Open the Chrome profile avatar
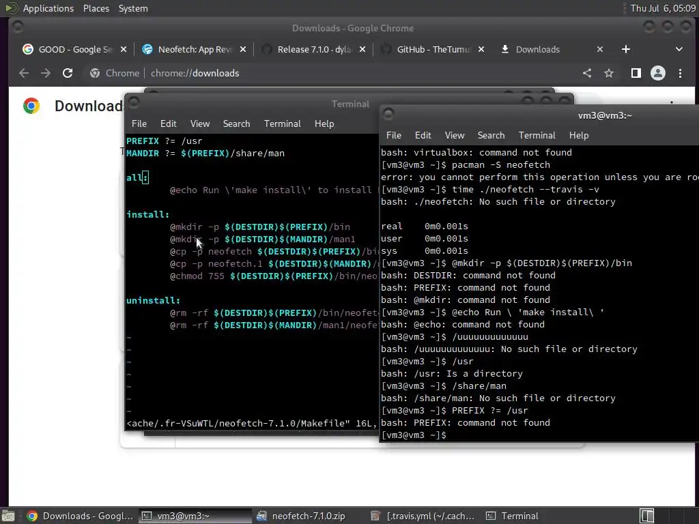Image resolution: width=699 pixels, height=524 pixels. 657,73
